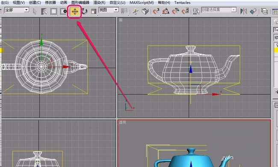Toggle window/crossing selection mode

coord(63,12)
